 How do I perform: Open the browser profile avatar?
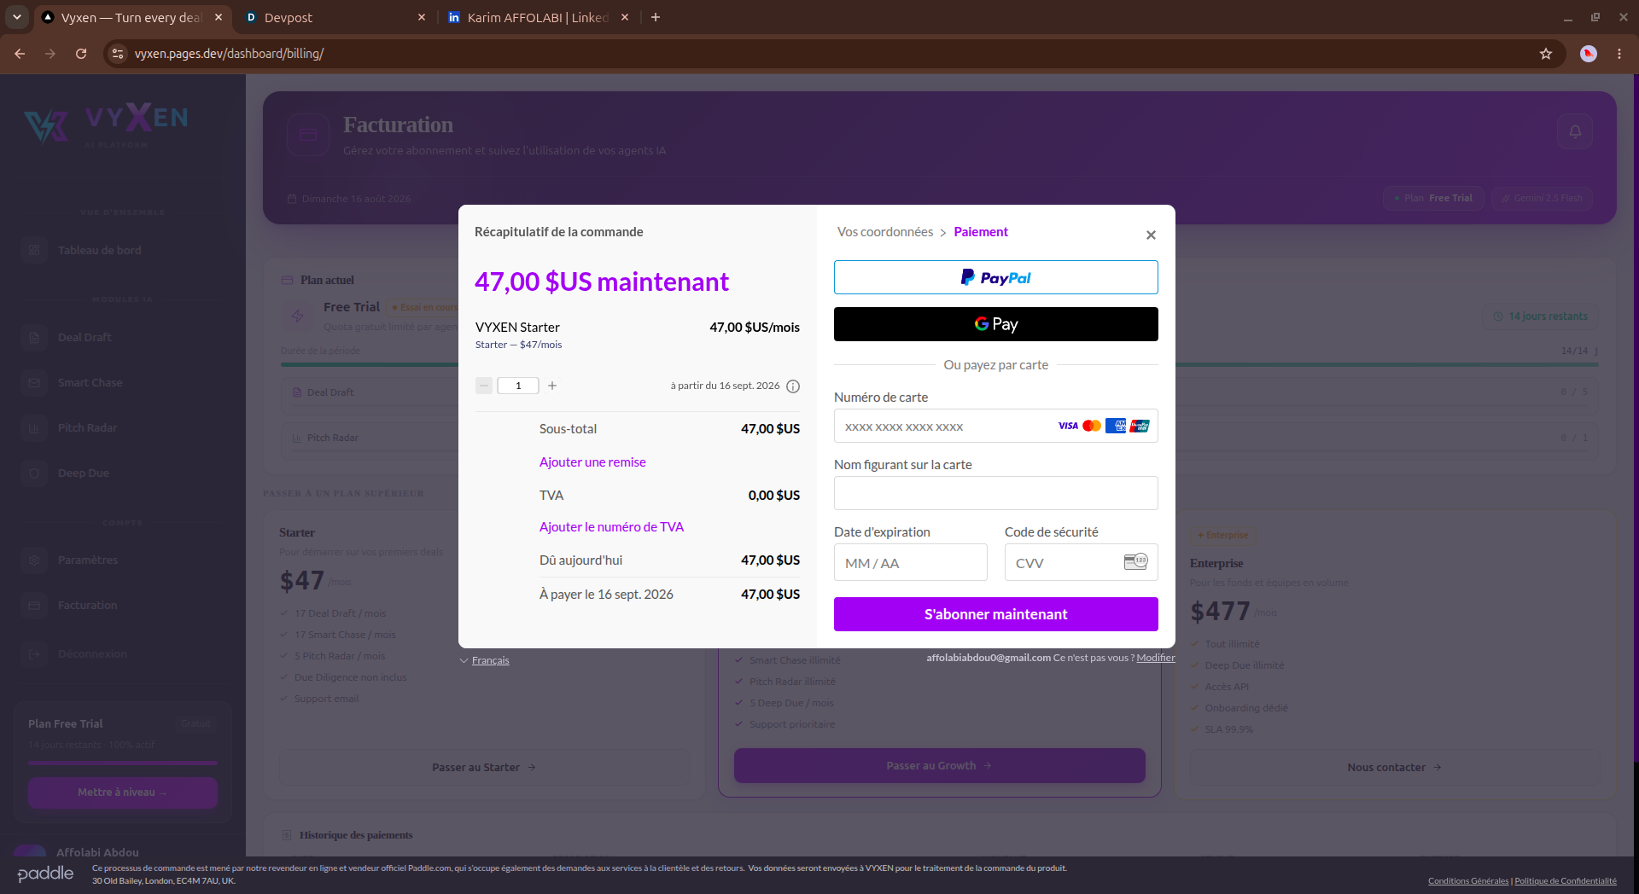tap(1589, 54)
